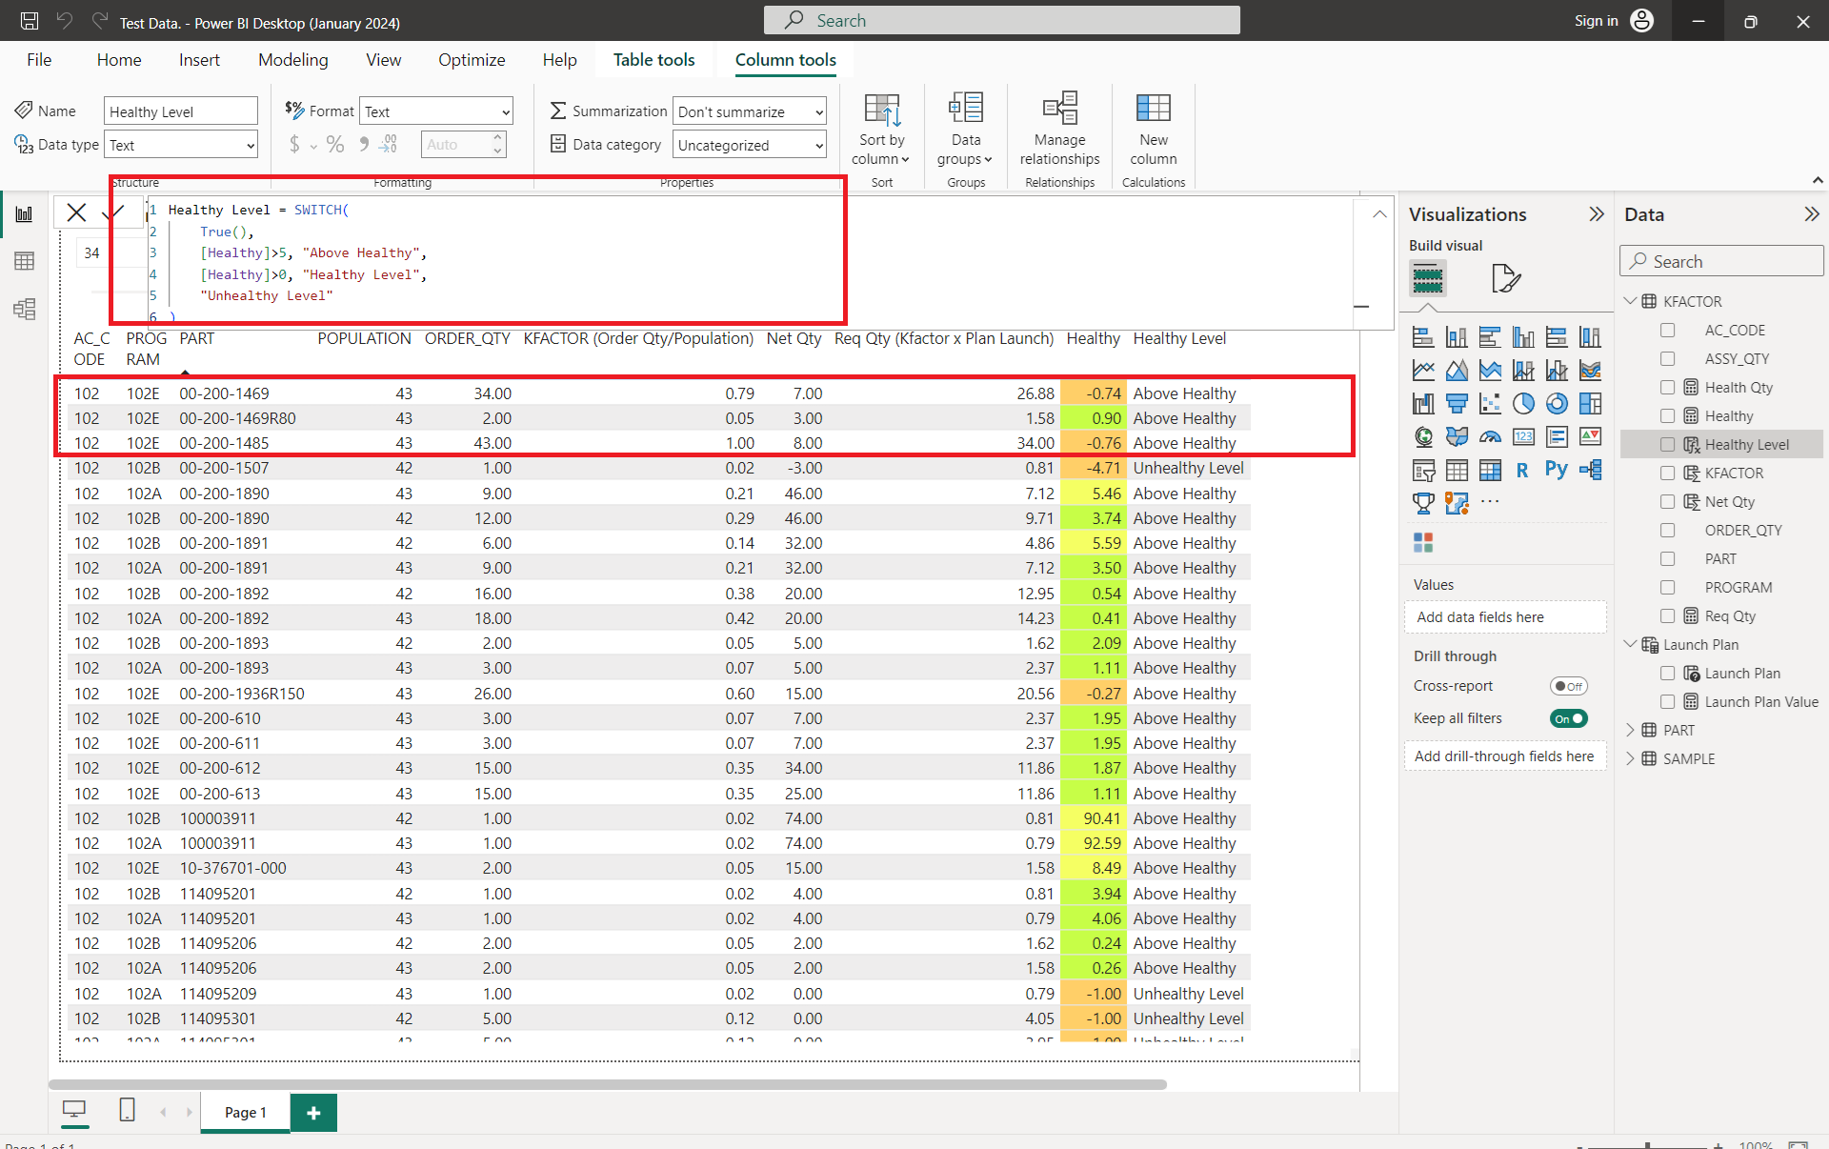Screen dimensions: 1829x1149
Task: Choose the R script visual icon
Action: coord(1523,470)
